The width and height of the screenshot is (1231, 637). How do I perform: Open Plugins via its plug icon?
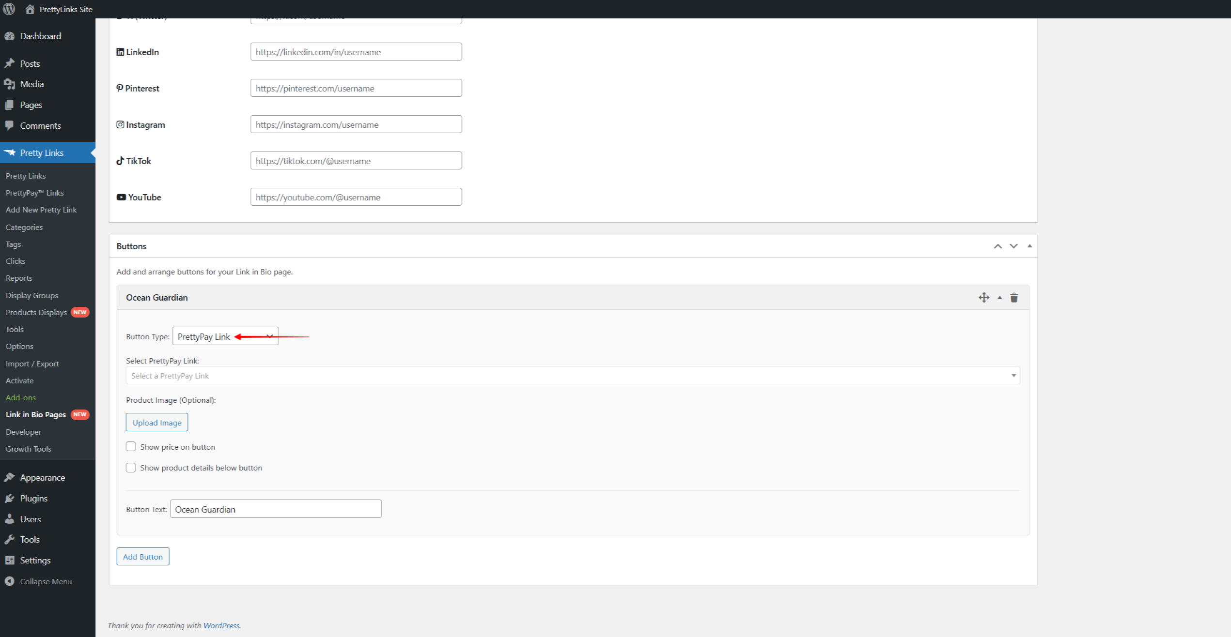tap(10, 498)
